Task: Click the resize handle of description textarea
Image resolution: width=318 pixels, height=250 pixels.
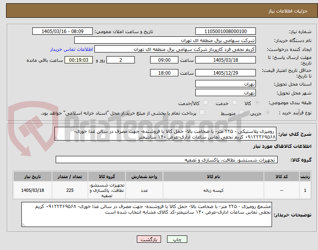Action: [56, 139]
